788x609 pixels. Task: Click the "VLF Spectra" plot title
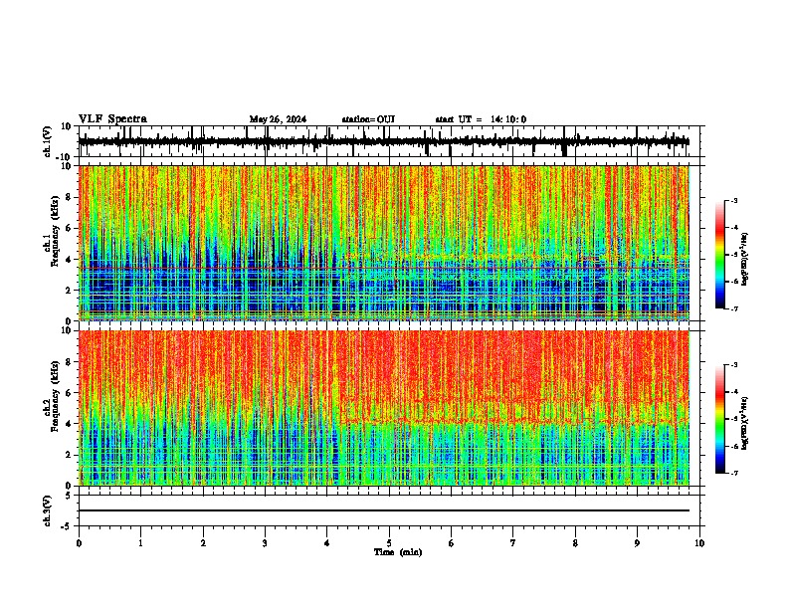[112, 119]
